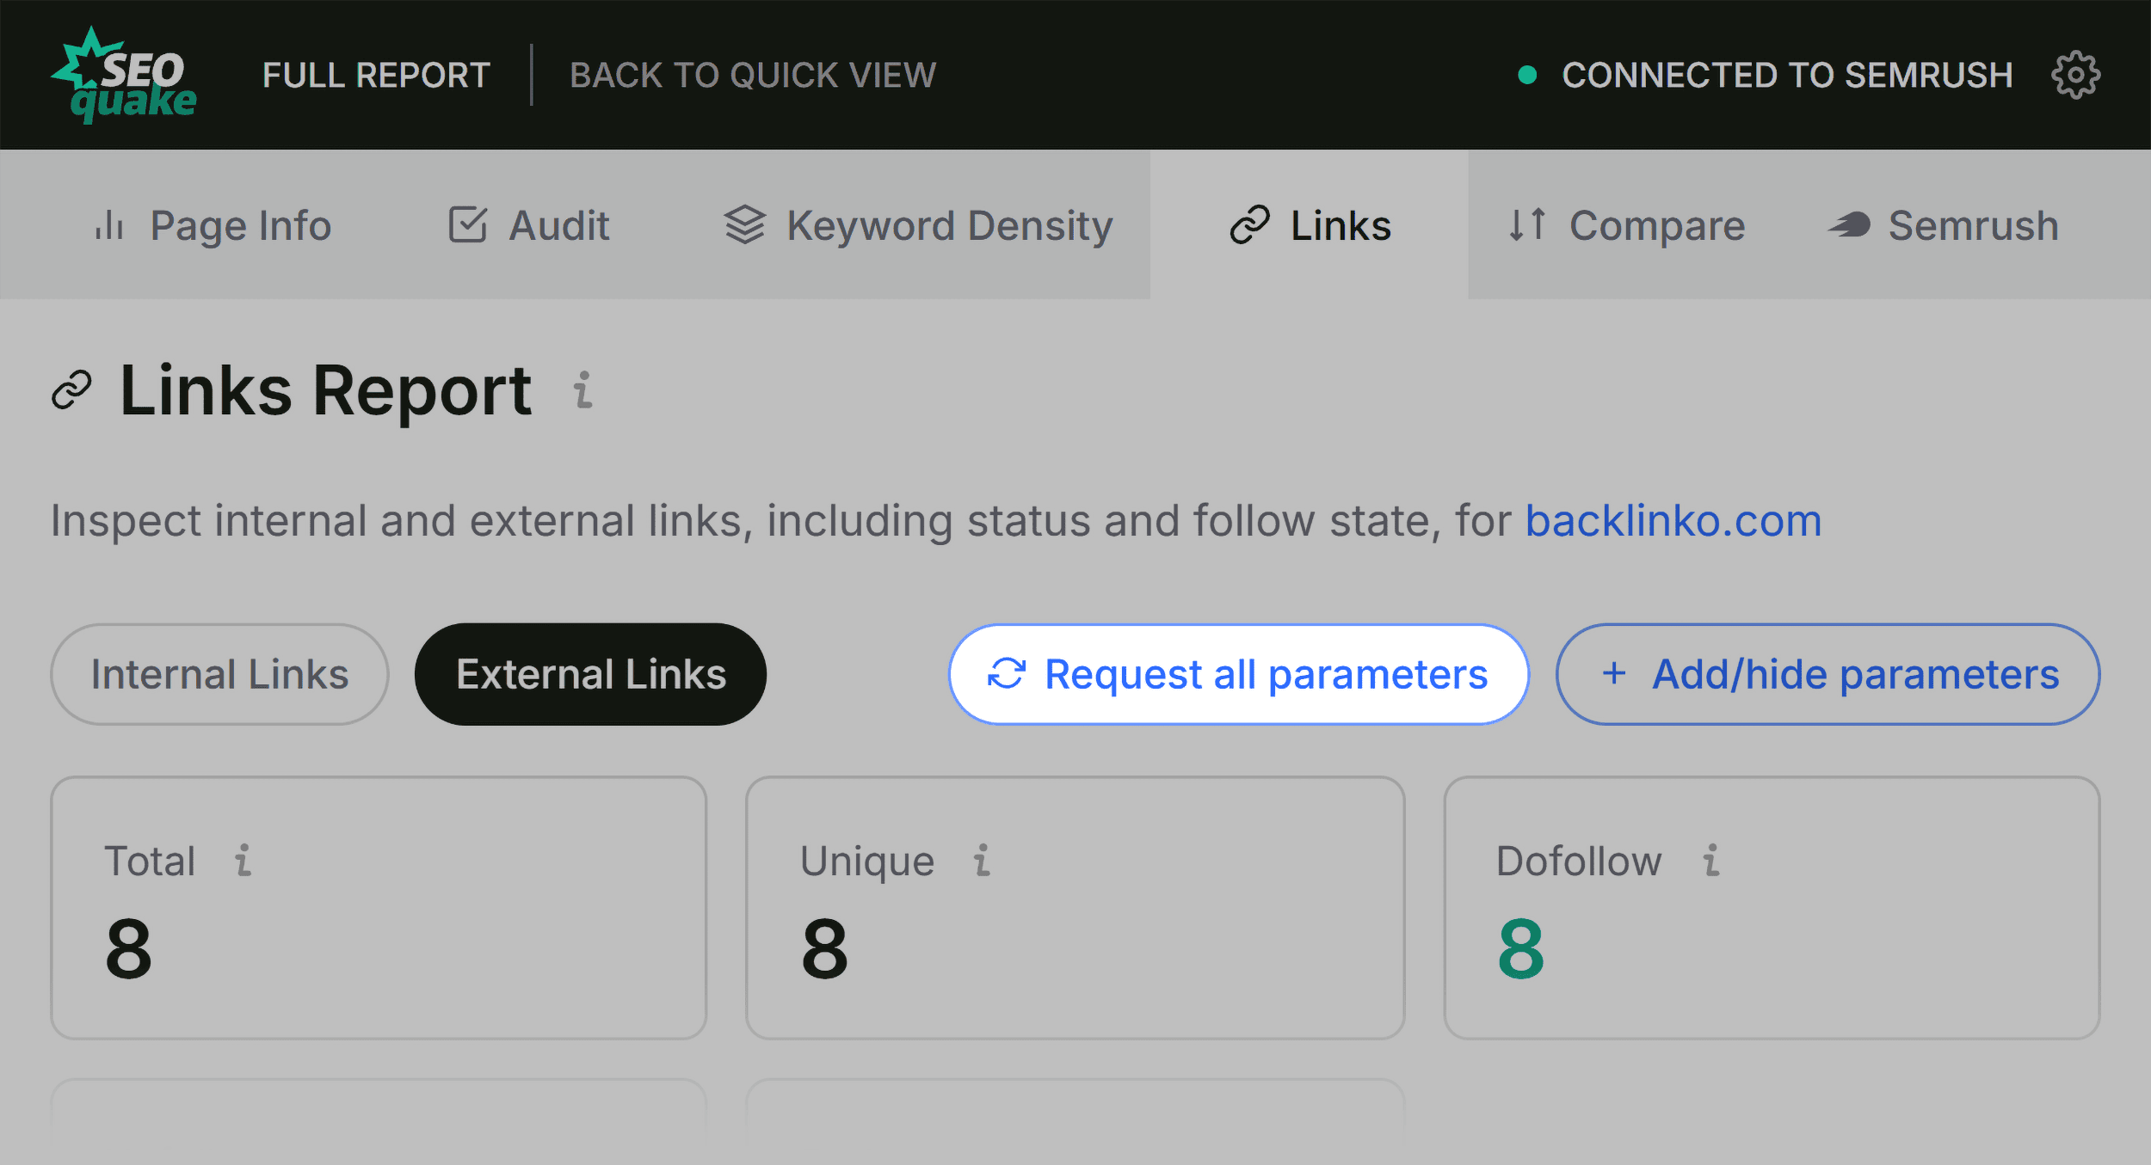Click the info icon next to Unique
This screenshot has width=2151, height=1165.
tap(982, 860)
